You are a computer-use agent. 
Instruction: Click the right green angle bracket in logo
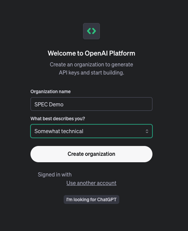[x=94, y=31]
